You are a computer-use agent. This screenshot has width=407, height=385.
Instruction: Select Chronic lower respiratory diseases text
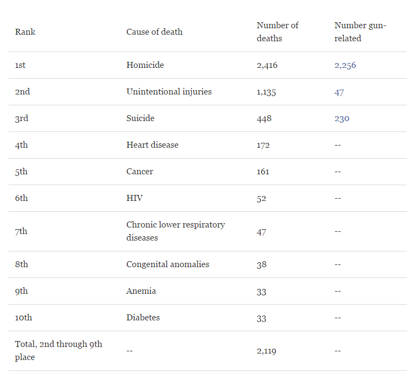tap(176, 231)
